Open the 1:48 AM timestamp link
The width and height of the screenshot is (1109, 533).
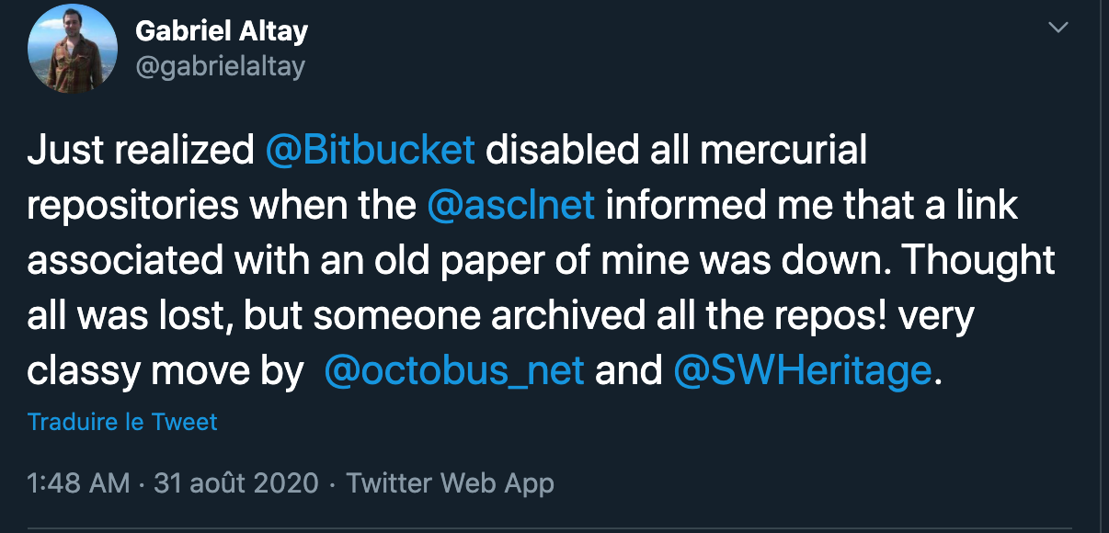tap(78, 482)
